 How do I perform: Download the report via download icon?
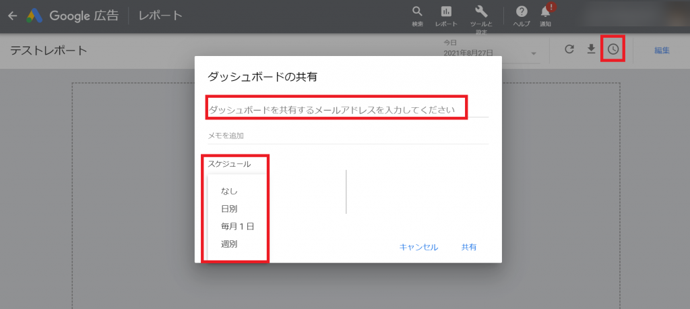pyautogui.click(x=592, y=49)
